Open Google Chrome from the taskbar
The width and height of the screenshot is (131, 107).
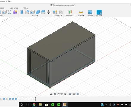pos(34,105)
